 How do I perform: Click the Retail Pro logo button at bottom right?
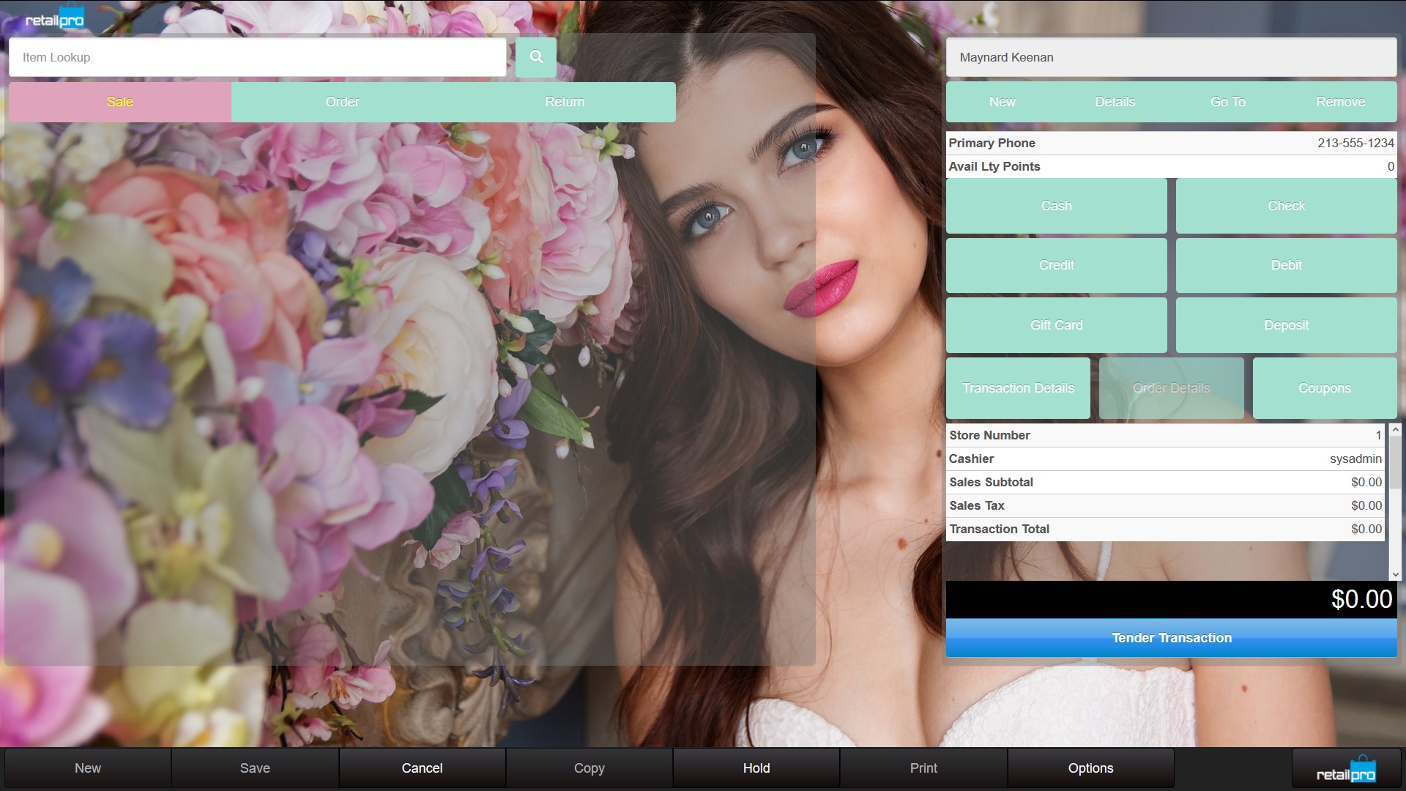pyautogui.click(x=1345, y=769)
